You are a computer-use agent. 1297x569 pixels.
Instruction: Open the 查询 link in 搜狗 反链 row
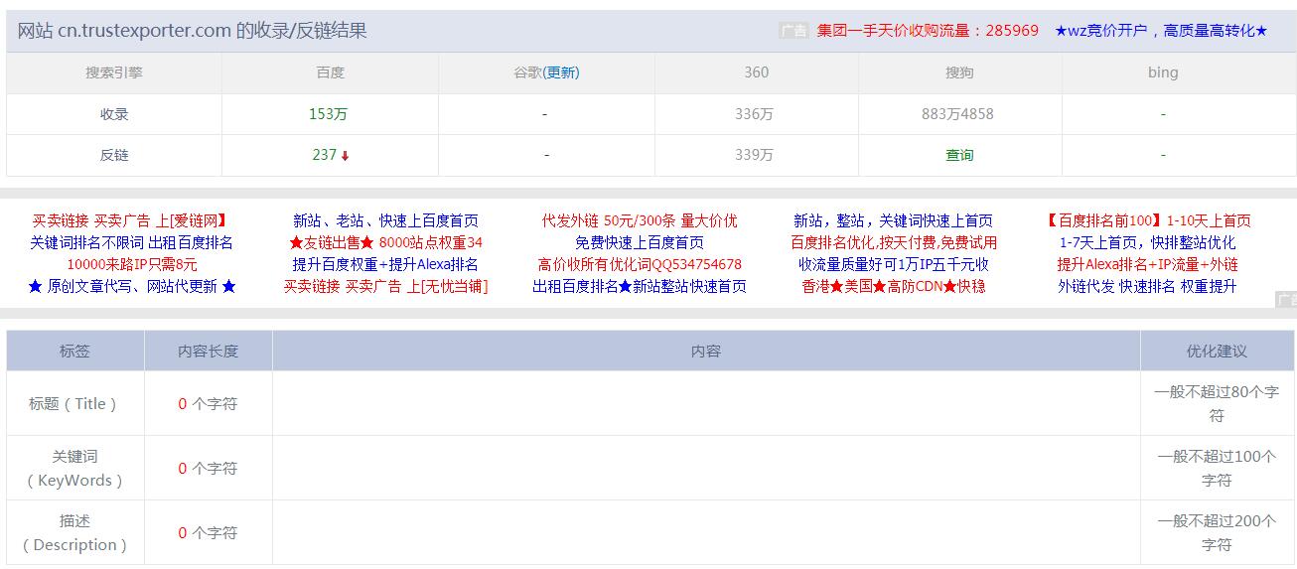click(959, 155)
